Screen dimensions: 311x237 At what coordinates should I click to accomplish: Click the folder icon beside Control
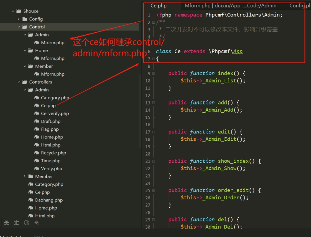25,27
